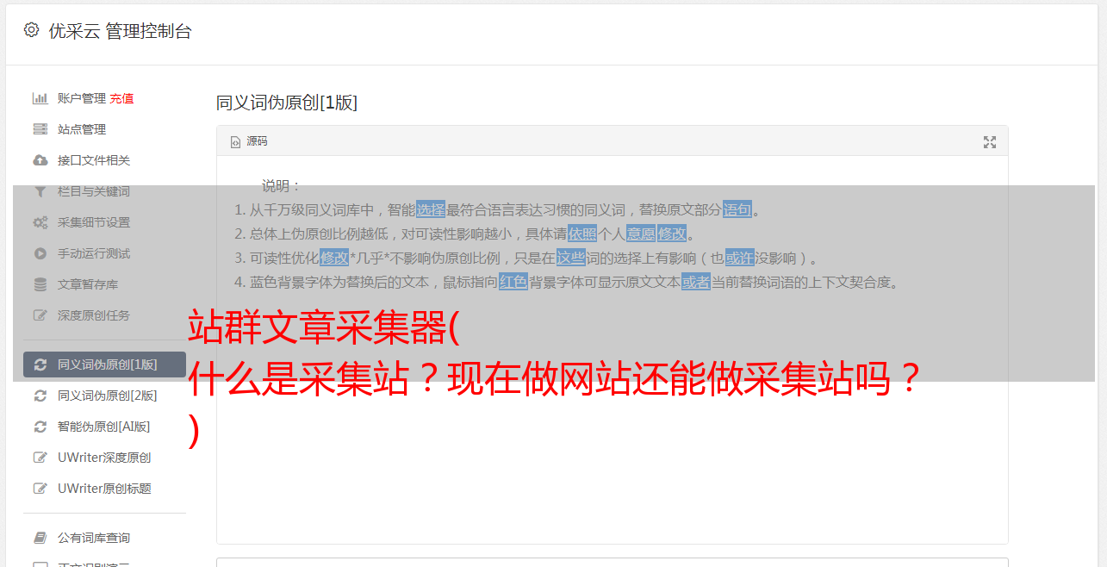Click the gear icon beside 优采云 管理控制台

(32, 30)
